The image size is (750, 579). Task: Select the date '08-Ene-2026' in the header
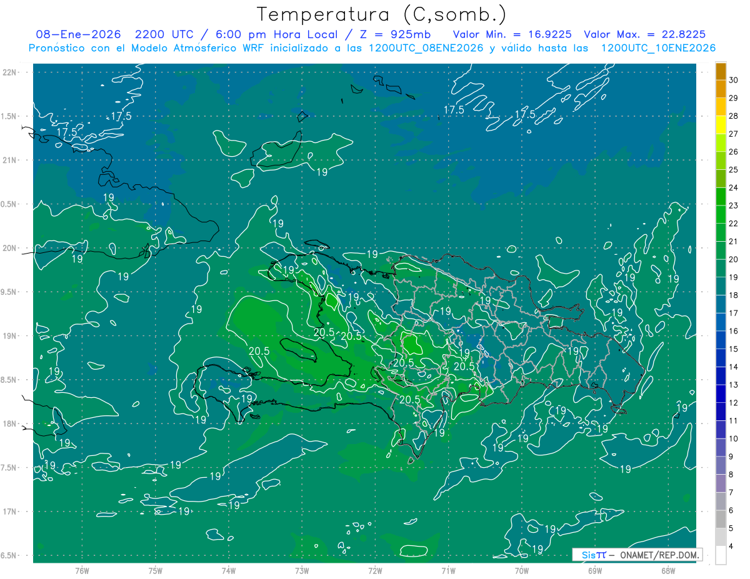(x=78, y=34)
